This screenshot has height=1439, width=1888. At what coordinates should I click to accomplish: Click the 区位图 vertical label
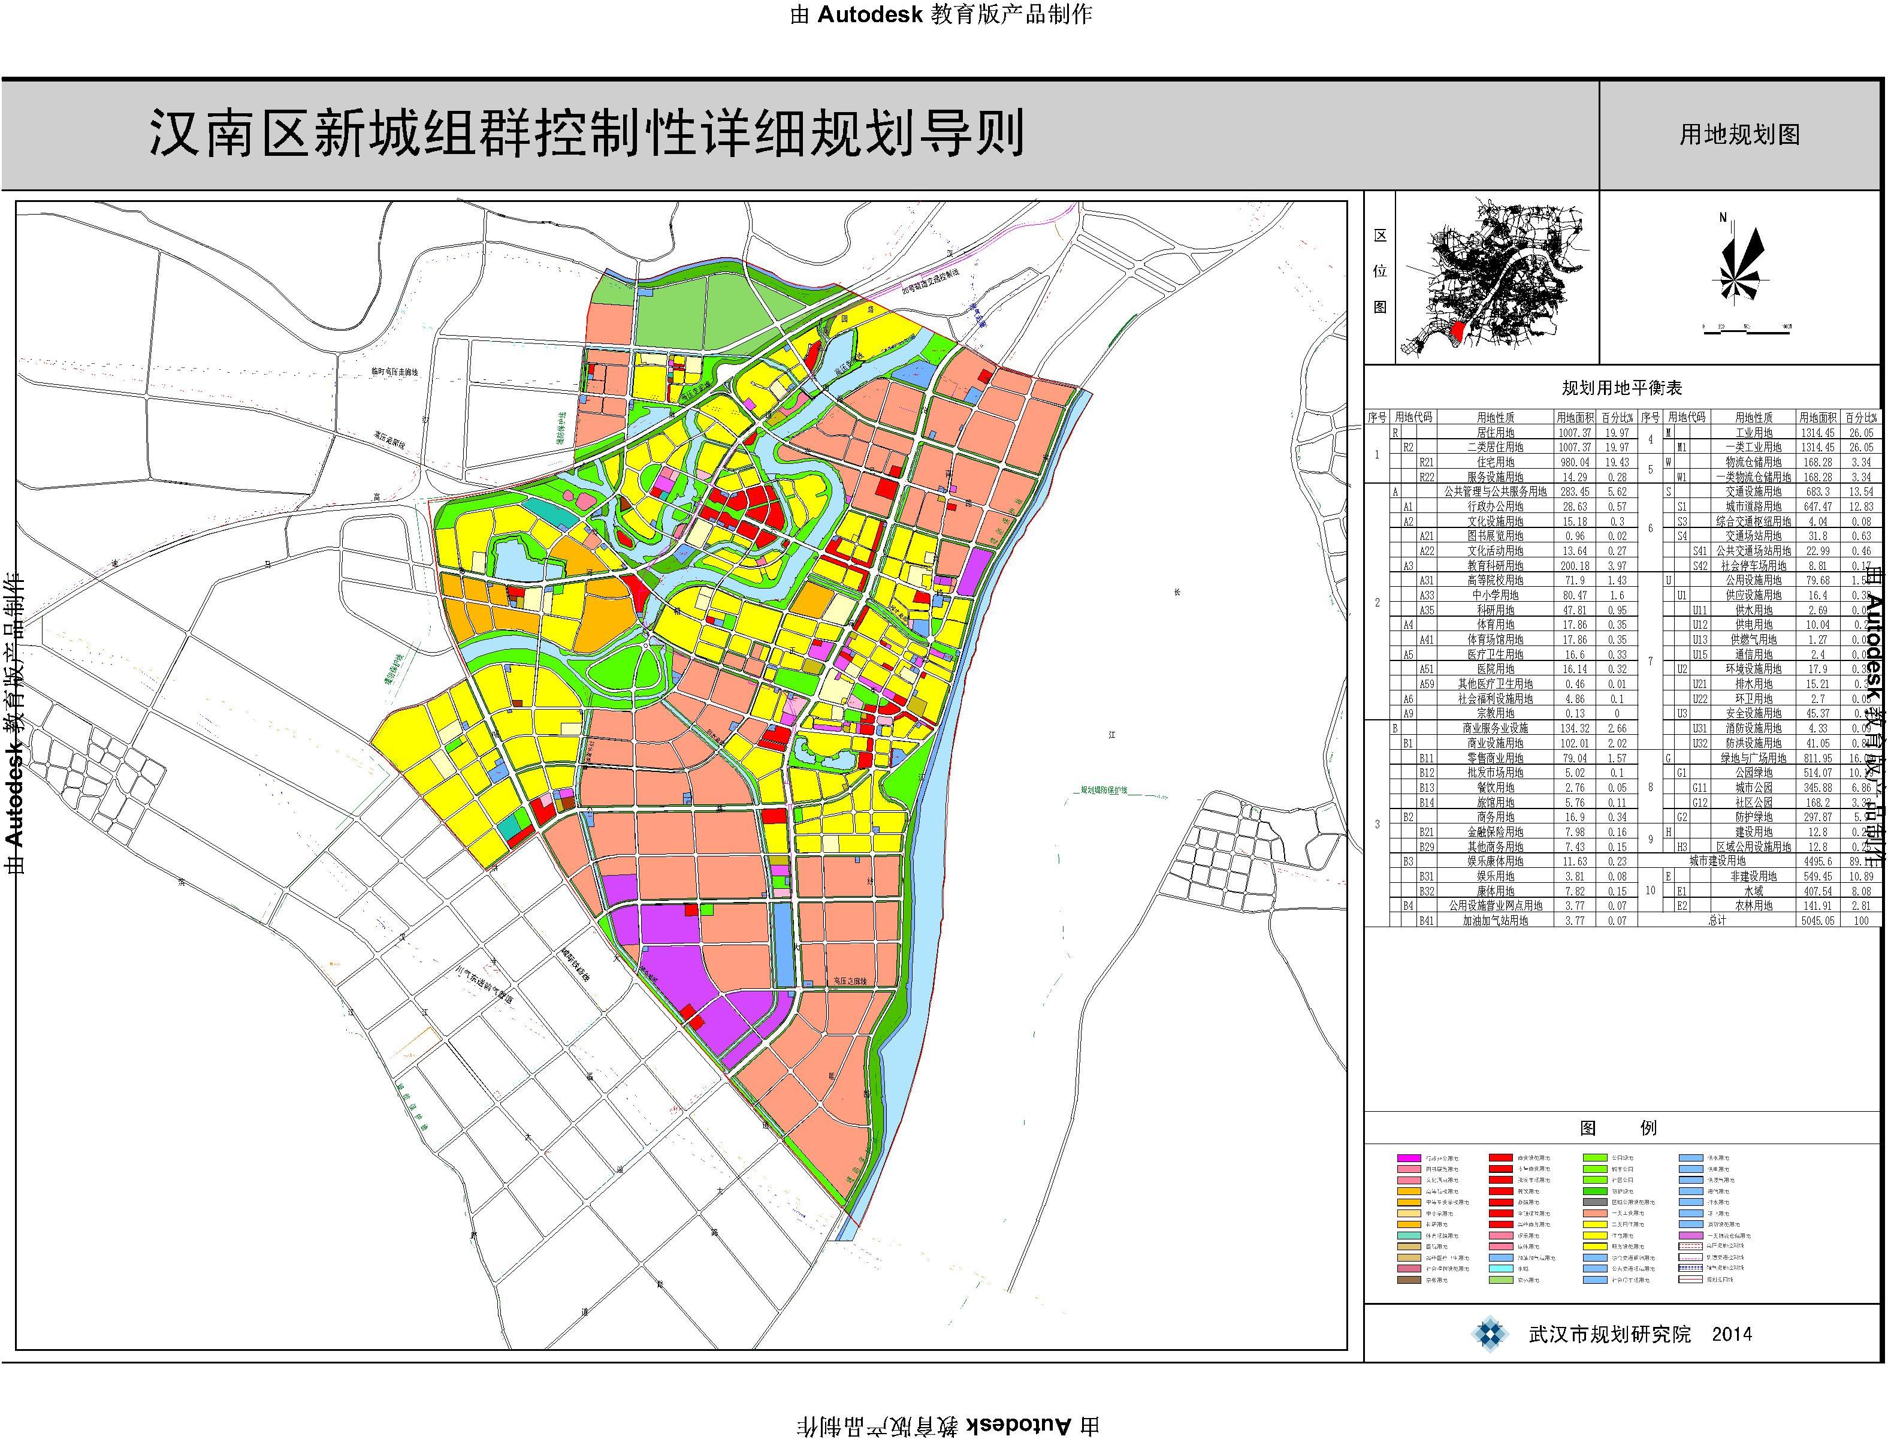click(x=1379, y=271)
